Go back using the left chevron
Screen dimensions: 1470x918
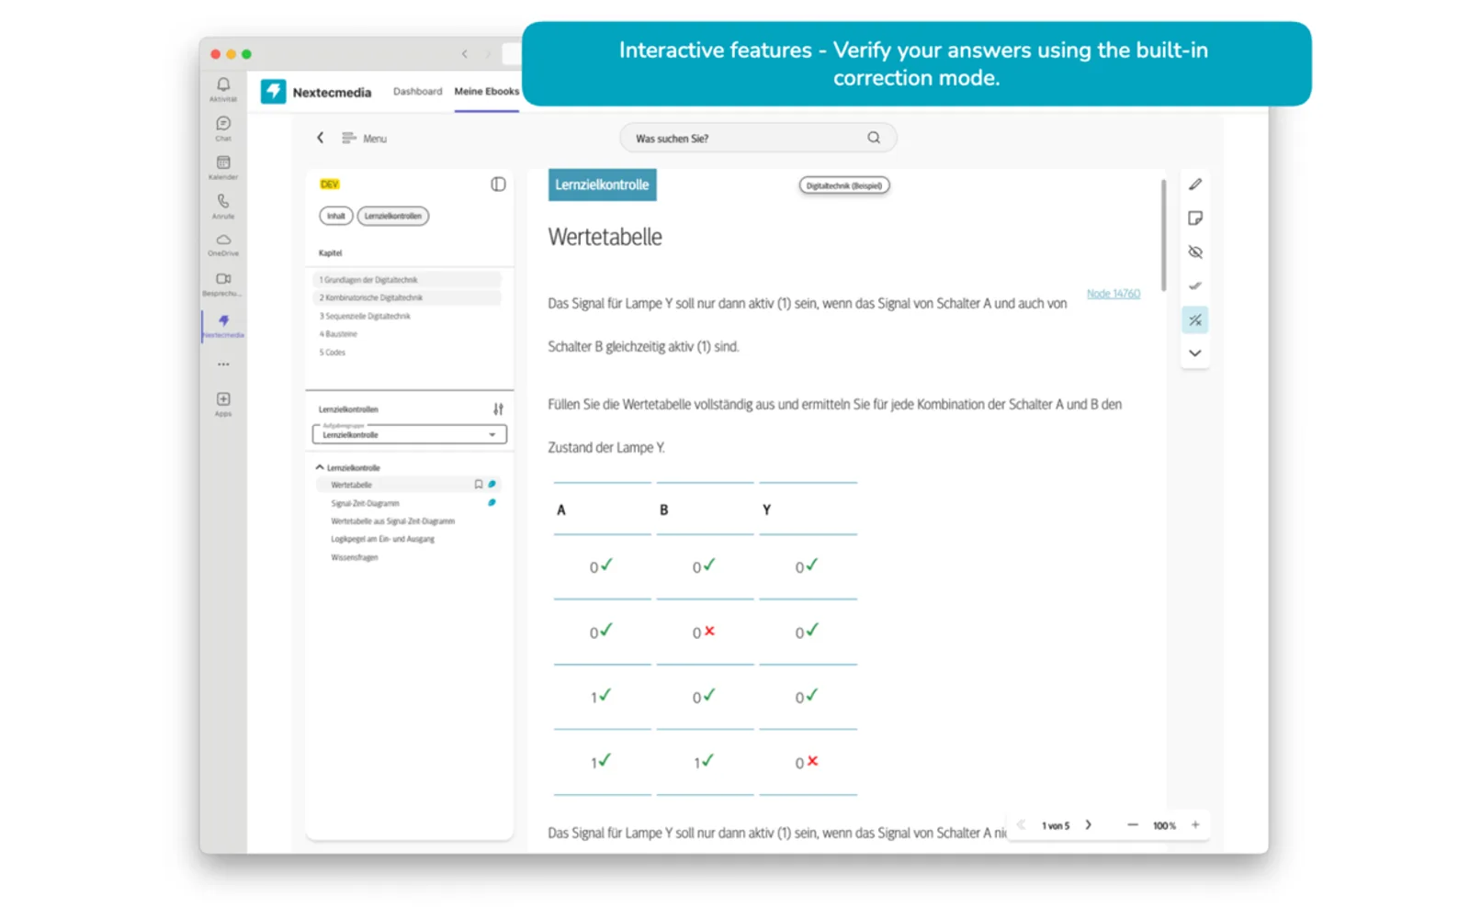(321, 138)
